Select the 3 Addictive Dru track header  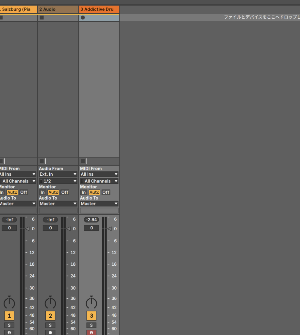pyautogui.click(x=99, y=9)
